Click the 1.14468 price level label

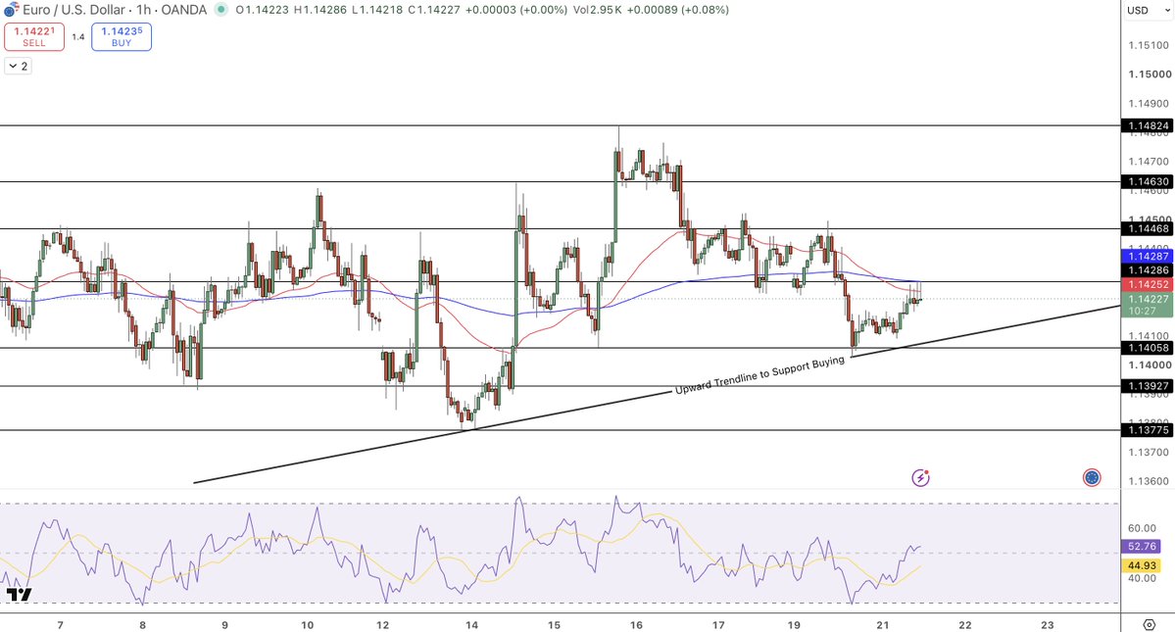[x=1148, y=228]
